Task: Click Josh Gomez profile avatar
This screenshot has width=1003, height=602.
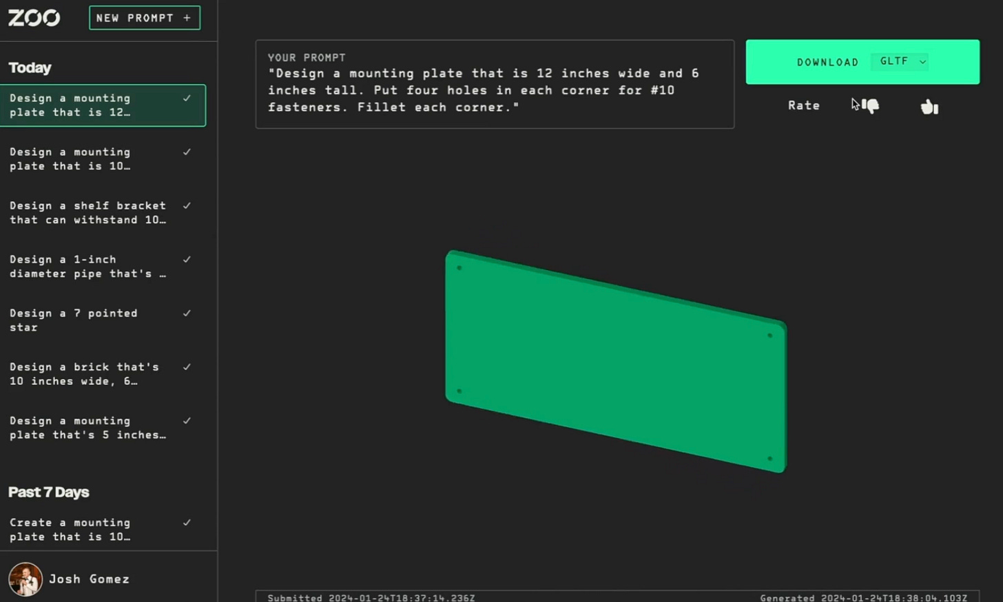Action: coord(25,579)
